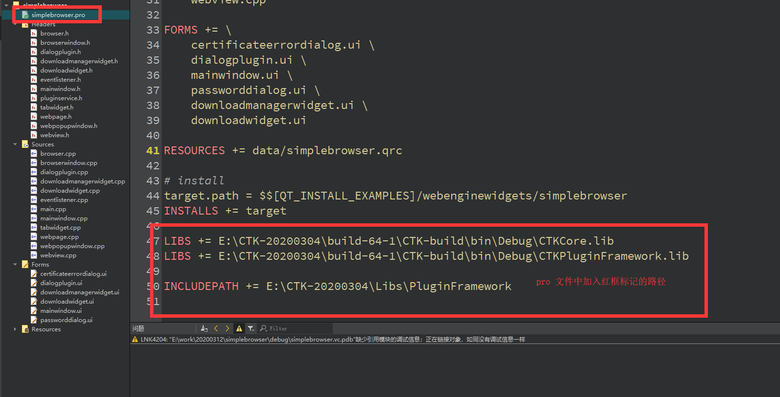The height and width of the screenshot is (397, 780).
Task: Open certificateerrordialog.ui form
Action: (73, 274)
